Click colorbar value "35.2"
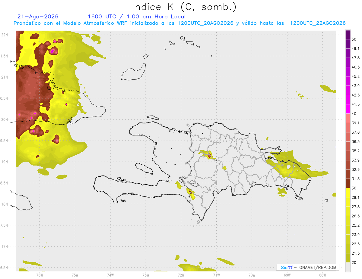 click(x=356, y=151)
